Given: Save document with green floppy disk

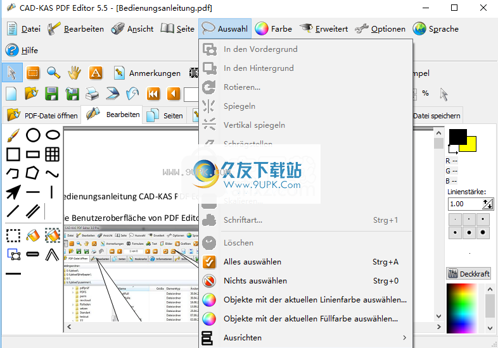Looking at the screenshot, I should [51, 94].
